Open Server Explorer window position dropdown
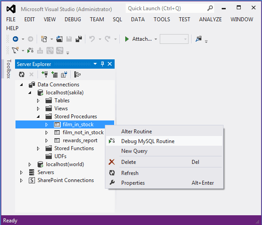The height and width of the screenshot is (225, 262). tap(95, 64)
